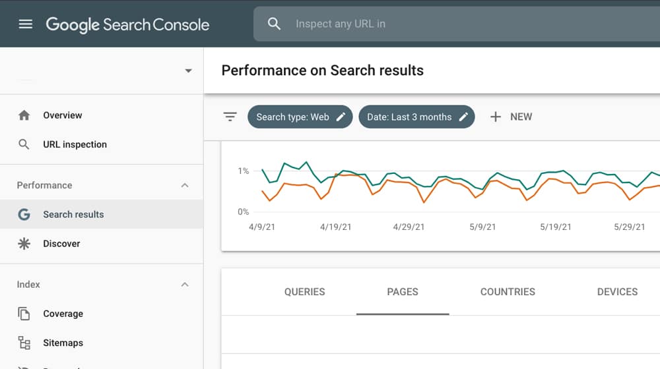The width and height of the screenshot is (660, 369).
Task: Click the 5/19/21 date label on chart
Action: [556, 227]
